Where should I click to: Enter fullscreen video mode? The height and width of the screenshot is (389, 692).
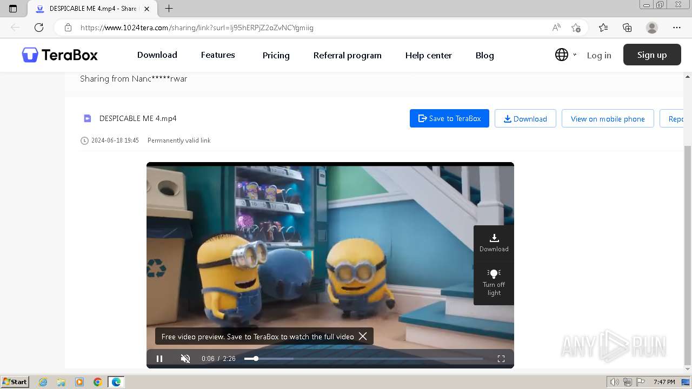501,358
